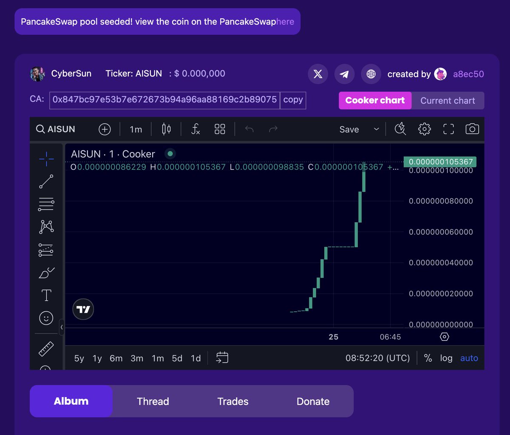Undo the last chart action
This screenshot has height=435, width=510.
[249, 129]
